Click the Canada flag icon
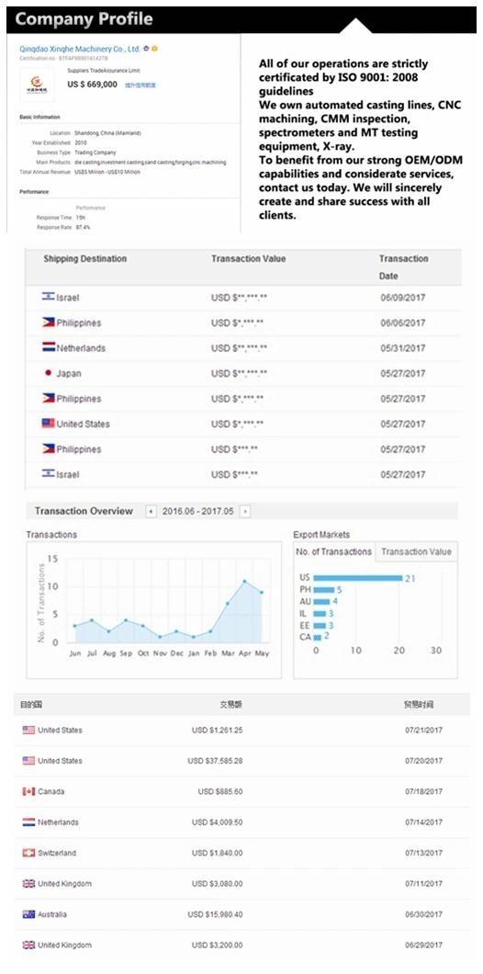This screenshot has height=974, width=483. [28, 791]
